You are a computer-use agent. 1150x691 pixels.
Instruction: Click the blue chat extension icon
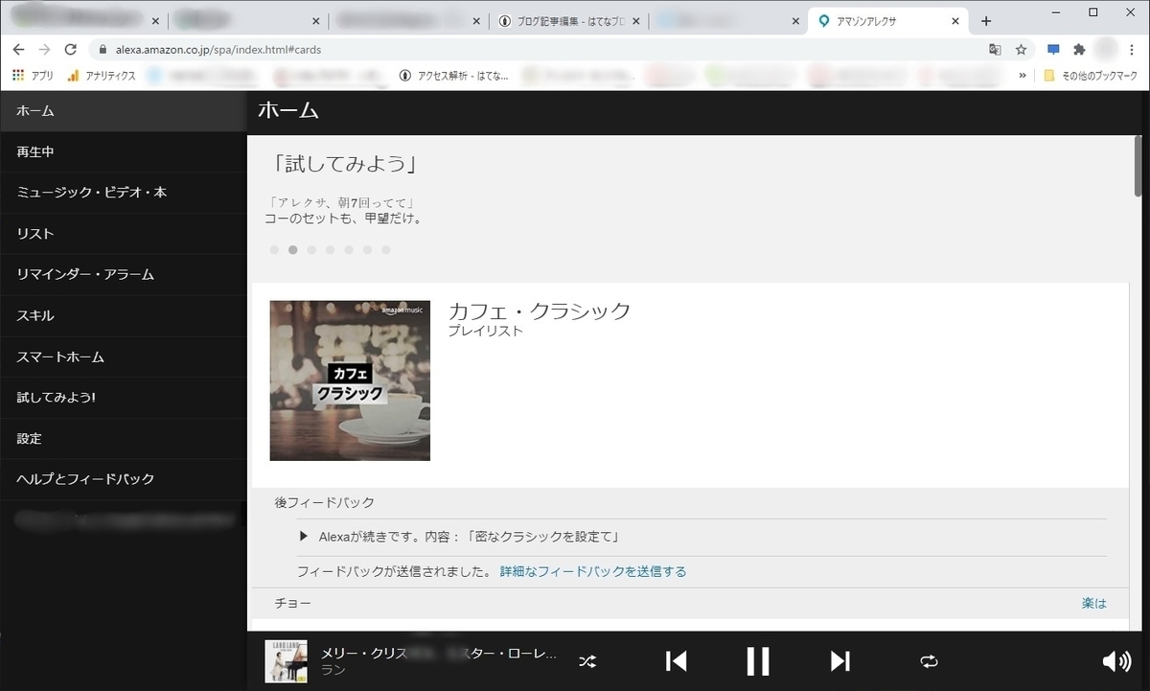[x=1053, y=49]
